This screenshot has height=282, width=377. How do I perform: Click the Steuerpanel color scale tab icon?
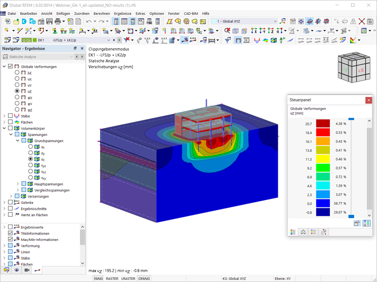[x=293, y=232]
